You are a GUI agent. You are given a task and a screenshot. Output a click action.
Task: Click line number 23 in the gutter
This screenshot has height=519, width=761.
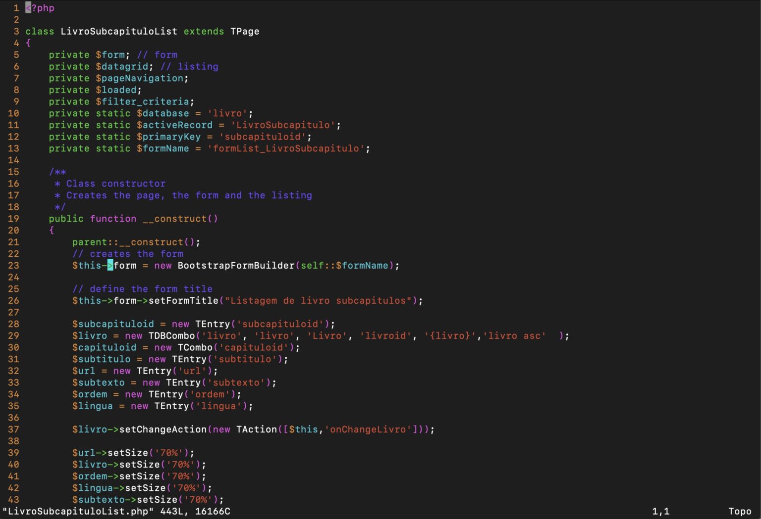[13, 266]
